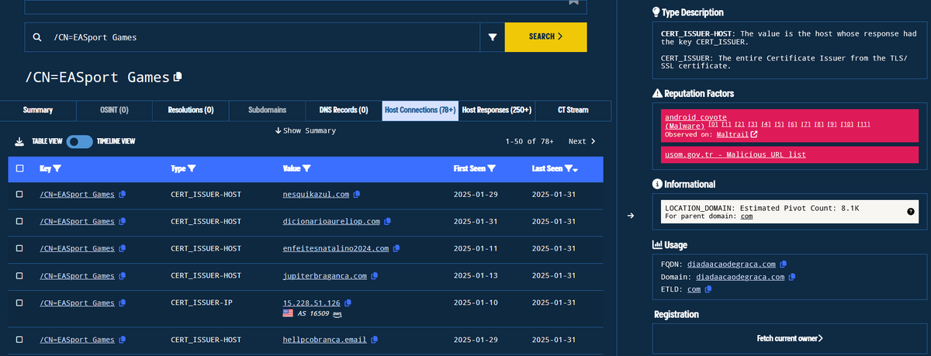The width and height of the screenshot is (931, 356).
Task: Switch to Resolutions (0) tab
Action: 190,110
